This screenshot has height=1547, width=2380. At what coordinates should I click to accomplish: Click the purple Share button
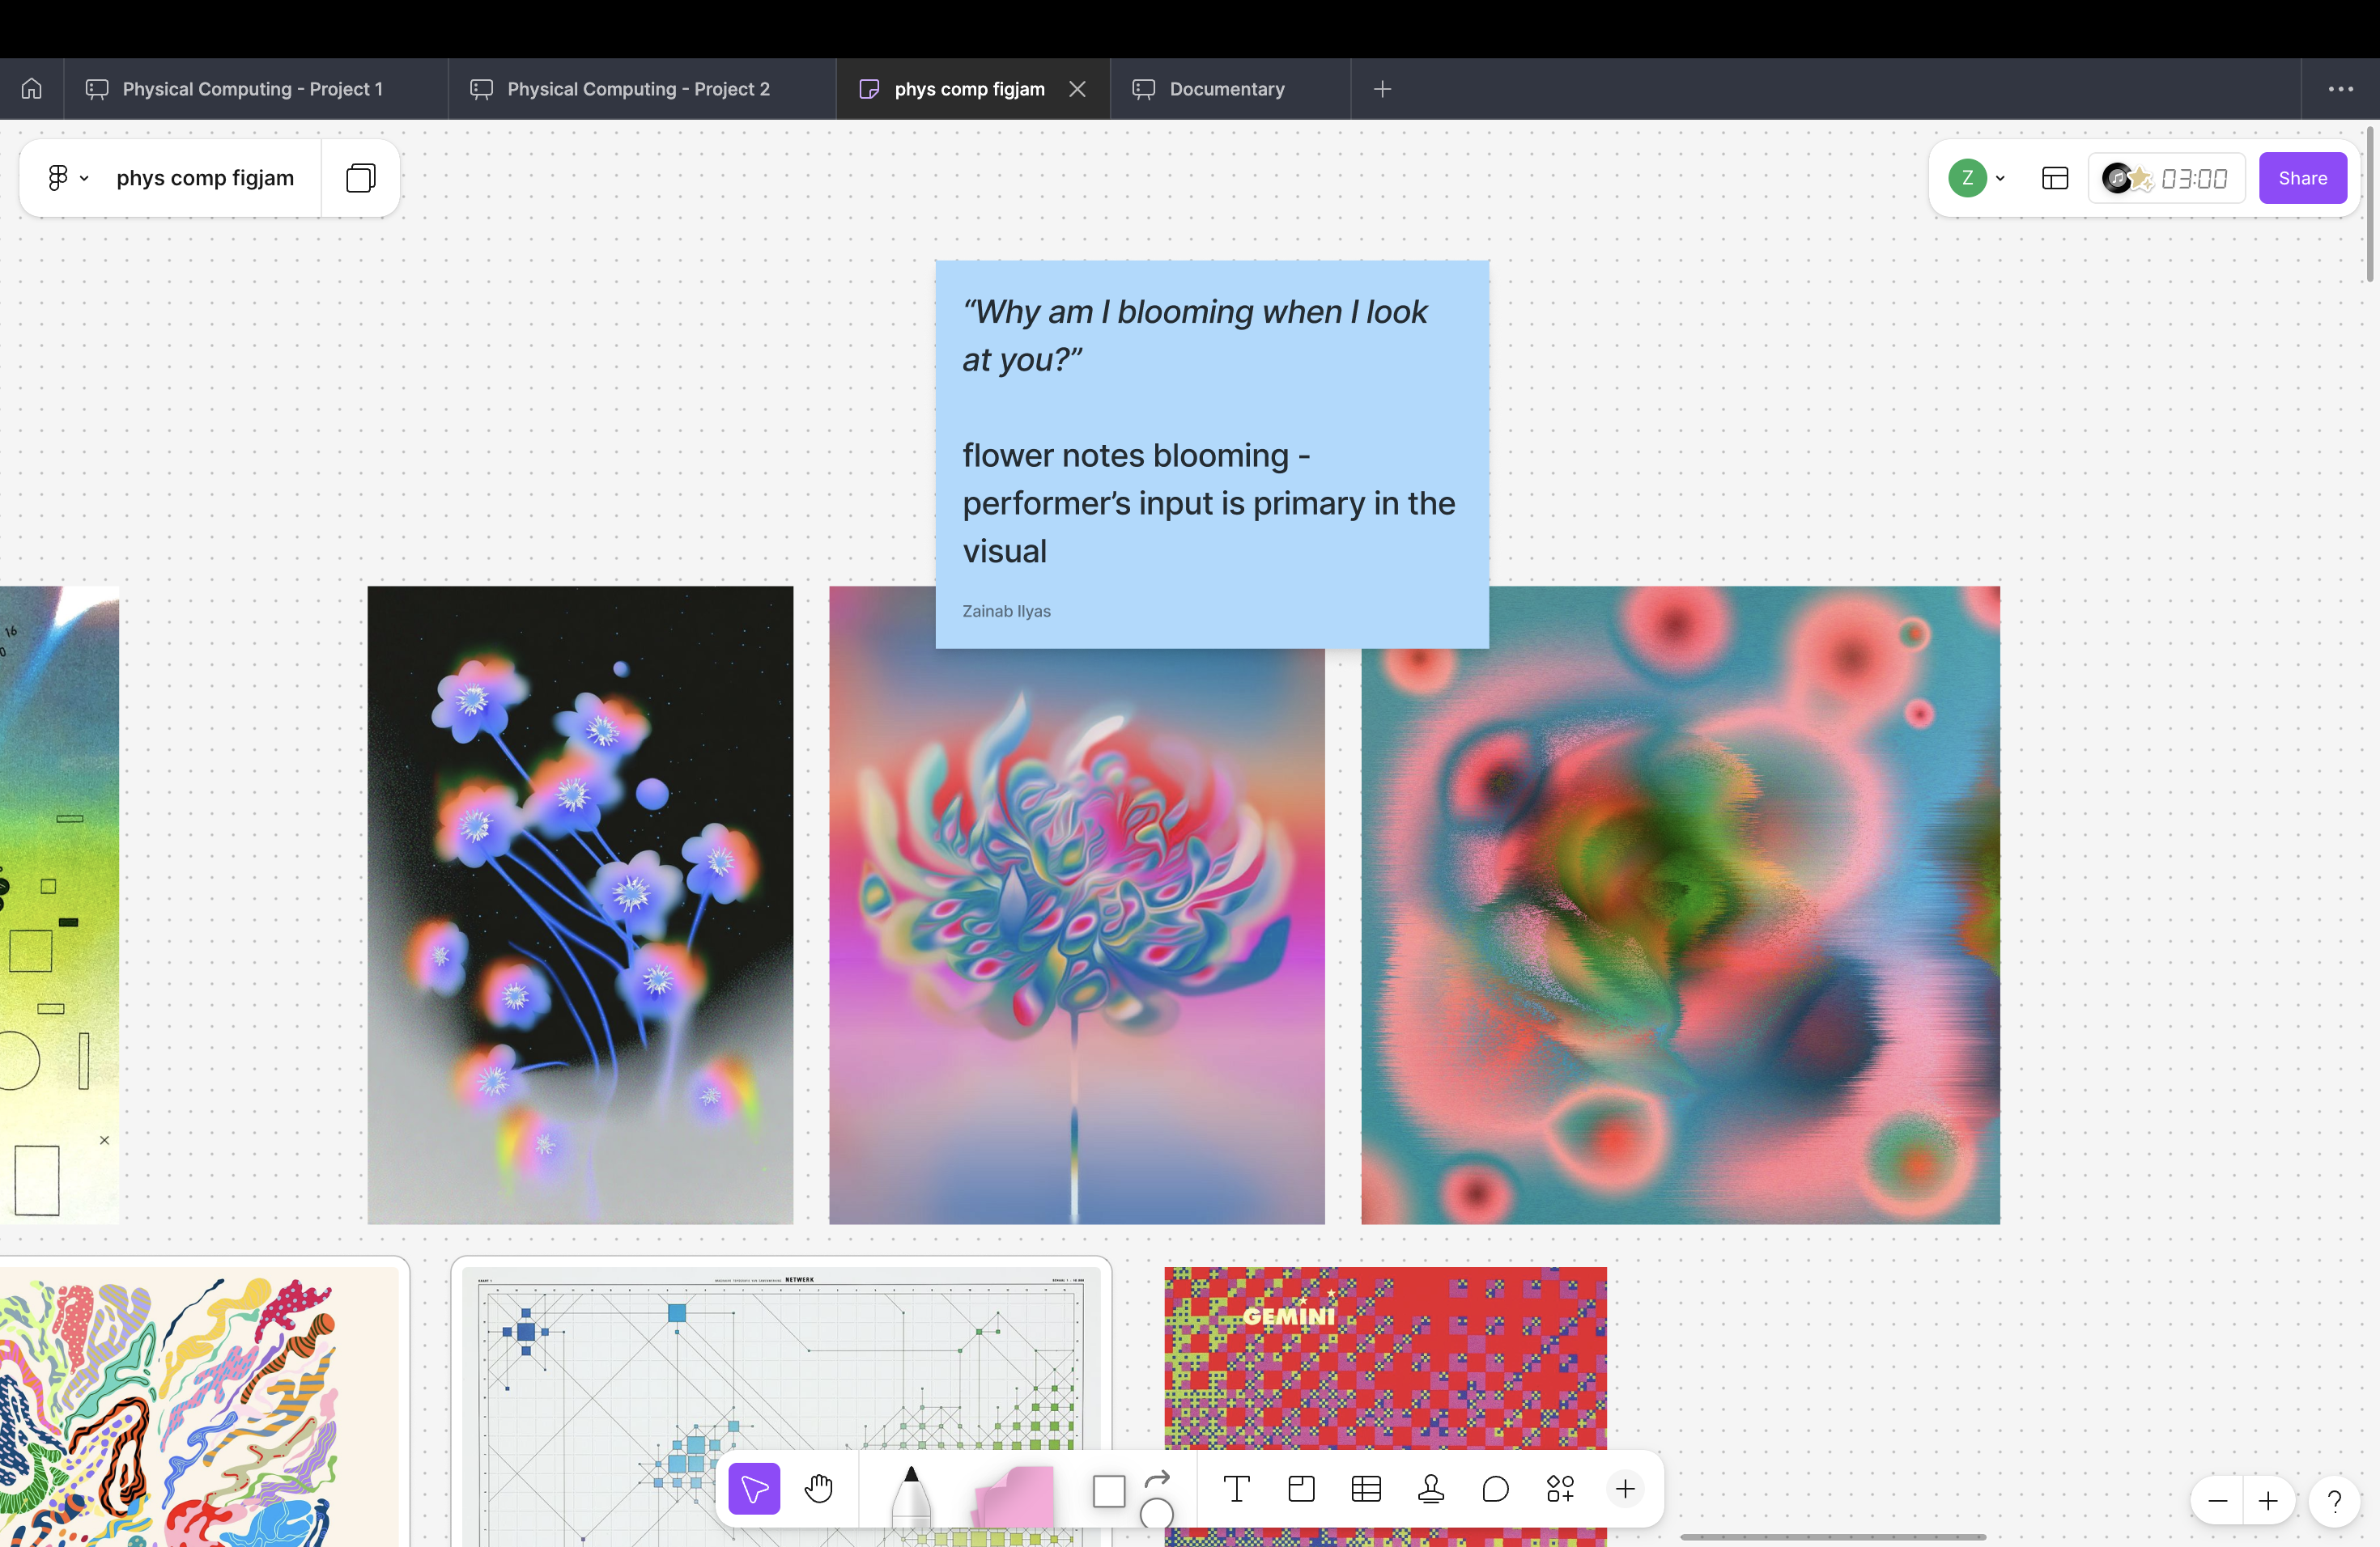pos(2302,178)
